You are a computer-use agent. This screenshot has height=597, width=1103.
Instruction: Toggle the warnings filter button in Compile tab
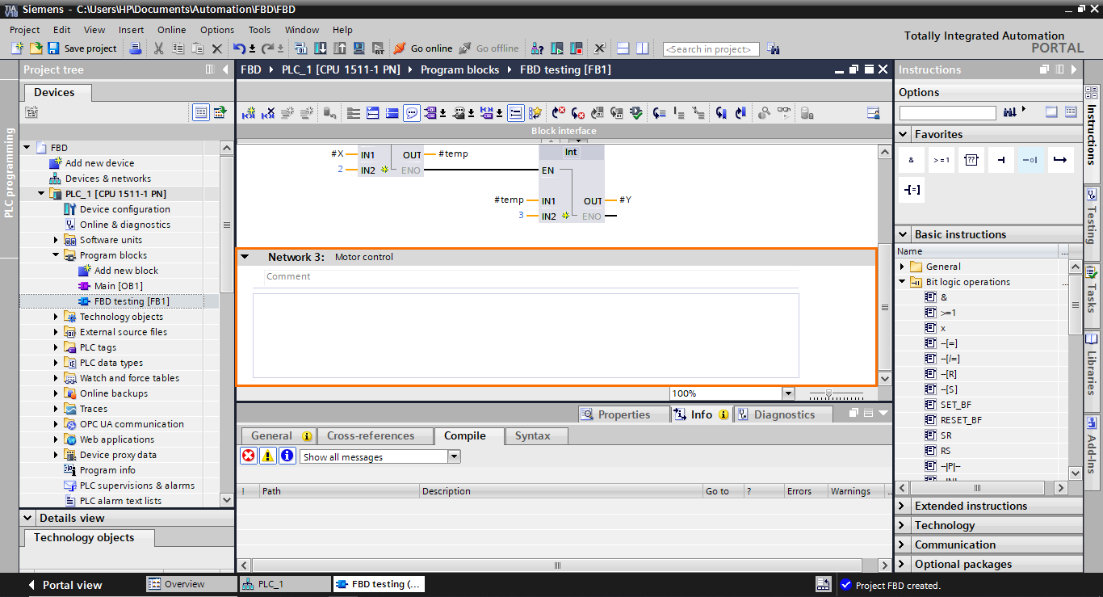coord(268,456)
